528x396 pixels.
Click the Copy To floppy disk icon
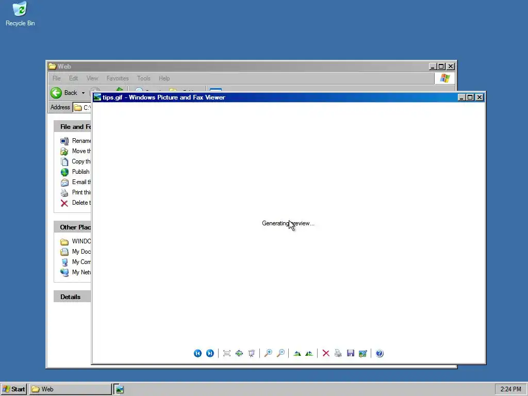coord(351,353)
